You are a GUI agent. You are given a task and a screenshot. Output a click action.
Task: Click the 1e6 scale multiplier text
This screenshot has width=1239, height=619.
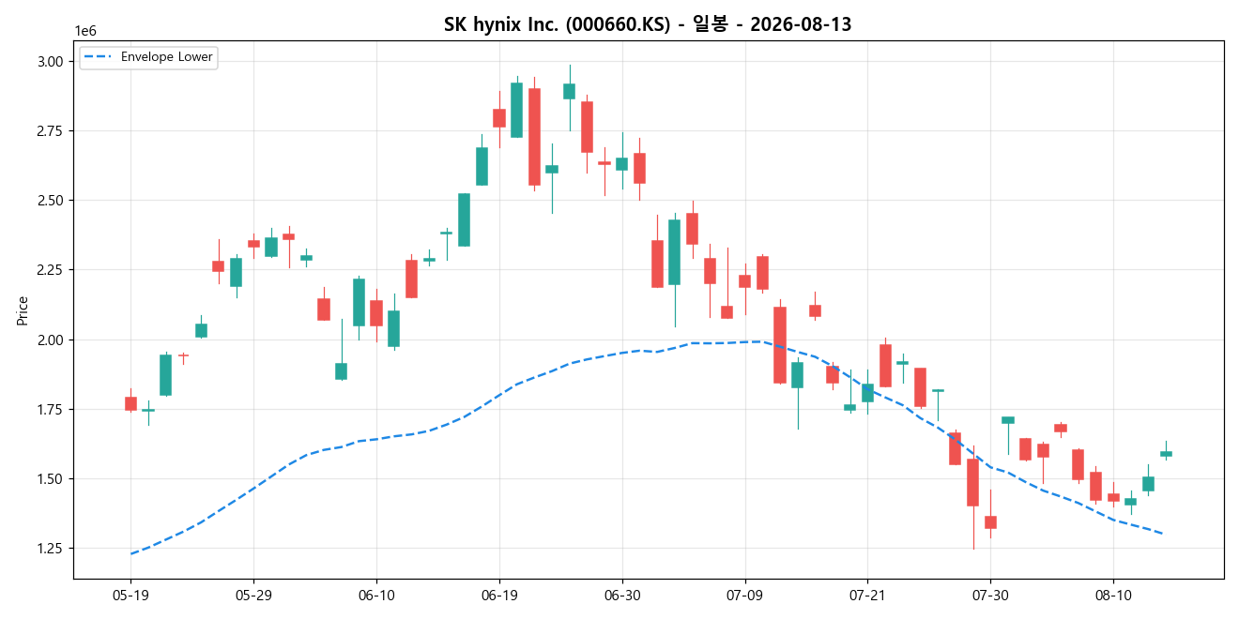[85, 31]
